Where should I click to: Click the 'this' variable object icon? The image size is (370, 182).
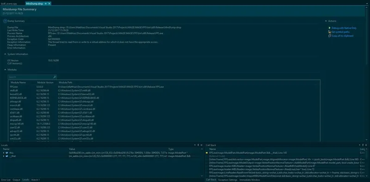point(7,153)
